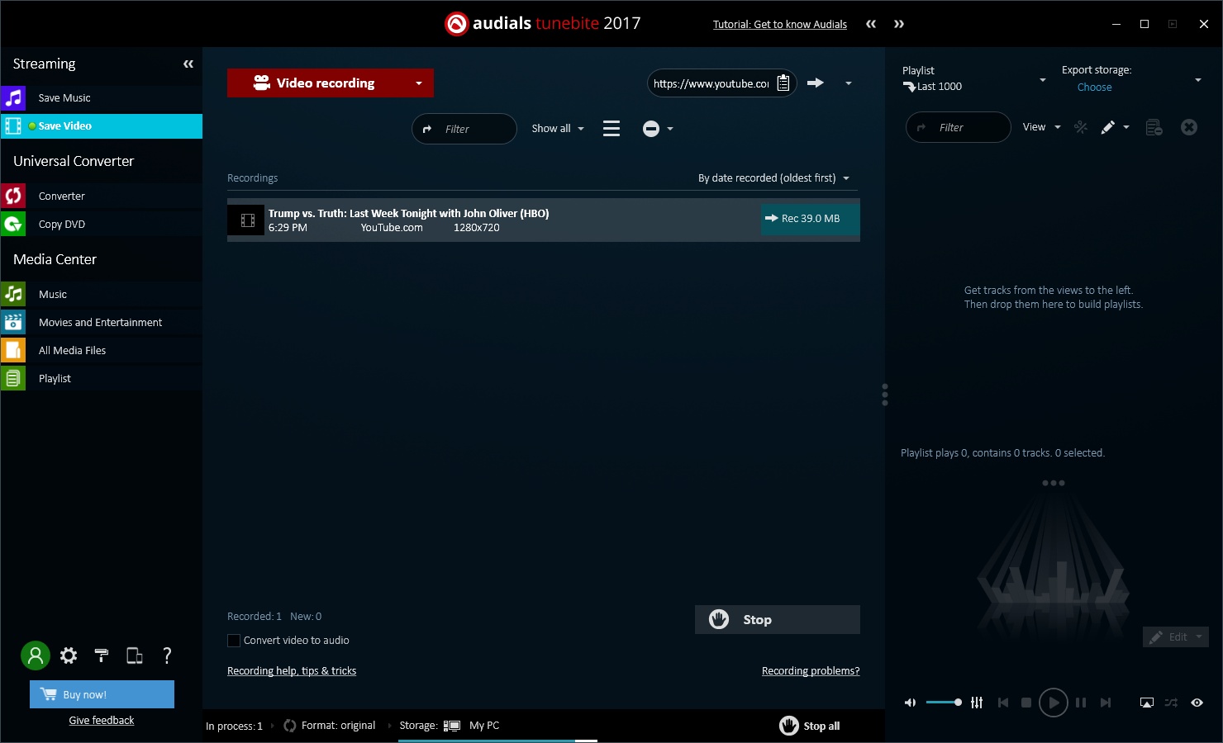1223x743 pixels.
Task: Click Stop all button
Action: pos(810,726)
